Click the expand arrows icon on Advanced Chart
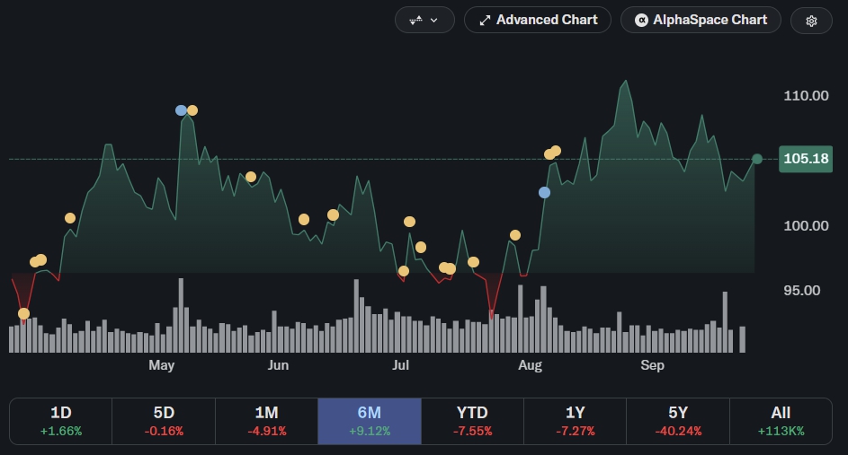The height and width of the screenshot is (455, 848). pos(485,21)
